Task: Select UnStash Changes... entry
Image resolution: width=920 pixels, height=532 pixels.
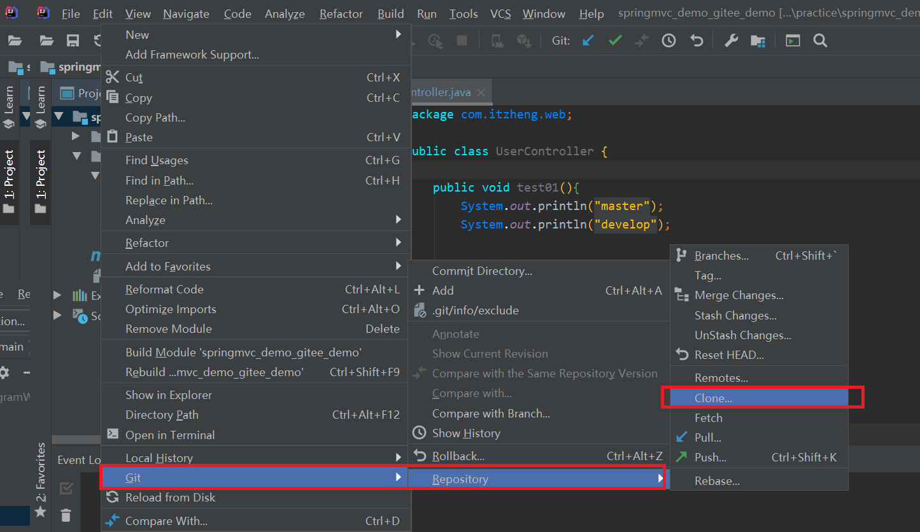Action: 759,335
